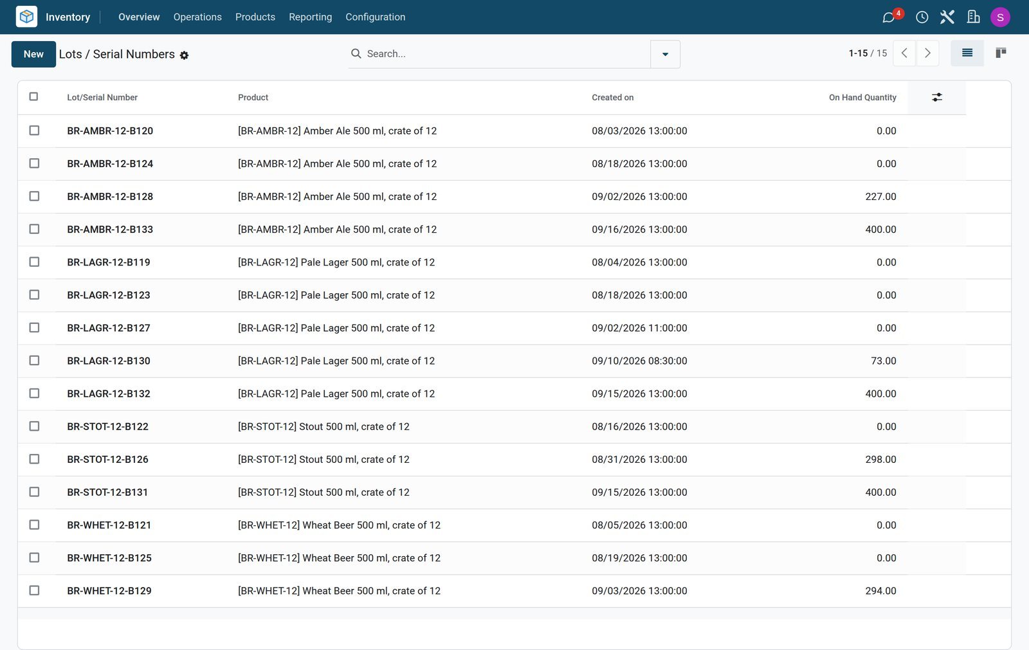Click the search magnifier icon
The width and height of the screenshot is (1029, 650).
[356, 54]
